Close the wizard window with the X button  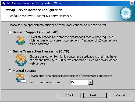(x=132, y=3)
